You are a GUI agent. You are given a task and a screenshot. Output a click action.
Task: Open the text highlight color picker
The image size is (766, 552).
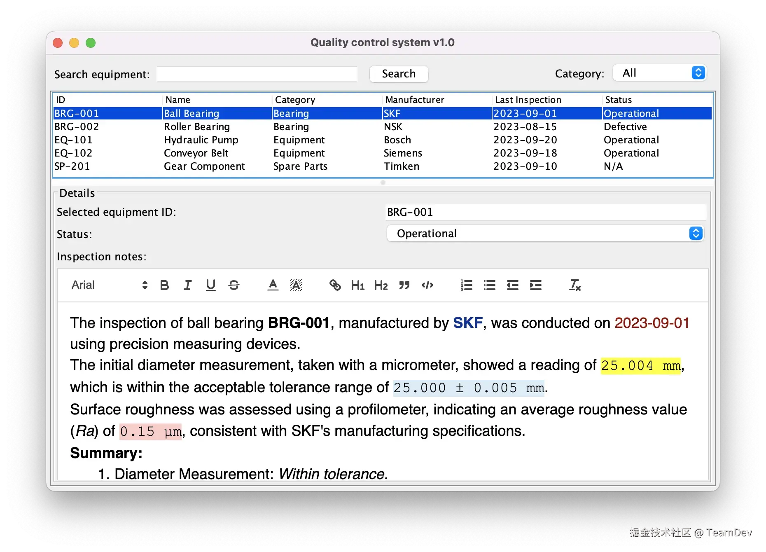tap(296, 285)
